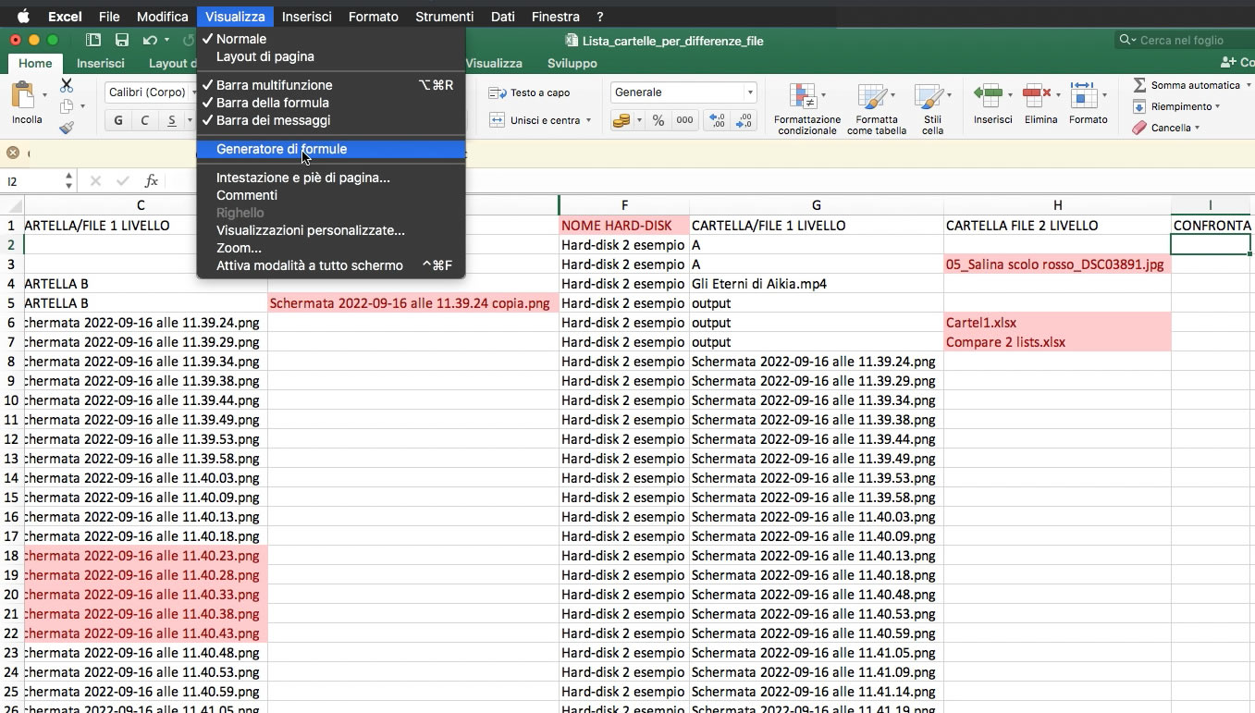This screenshot has width=1255, height=713.
Task: Toggle the checked Normale view item
Action: coord(331,39)
